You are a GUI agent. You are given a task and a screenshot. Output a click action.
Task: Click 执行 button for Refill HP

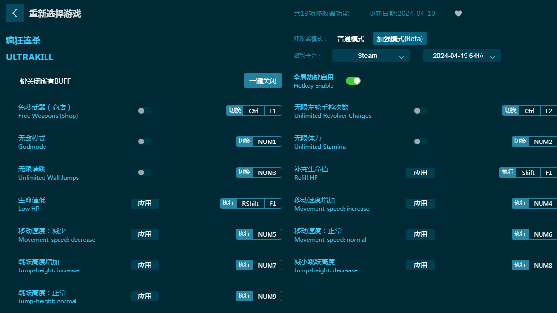coord(508,172)
